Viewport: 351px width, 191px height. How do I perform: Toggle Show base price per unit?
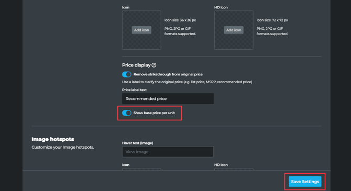pos(126,113)
